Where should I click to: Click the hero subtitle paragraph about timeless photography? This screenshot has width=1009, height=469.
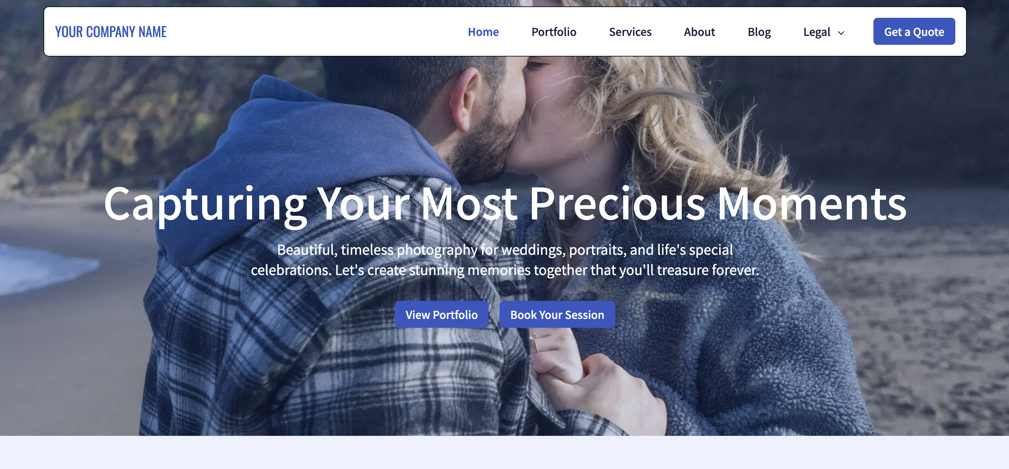(505, 260)
